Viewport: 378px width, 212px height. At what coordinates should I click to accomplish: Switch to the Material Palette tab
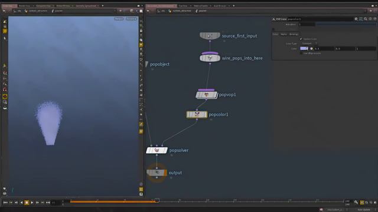click(x=201, y=6)
